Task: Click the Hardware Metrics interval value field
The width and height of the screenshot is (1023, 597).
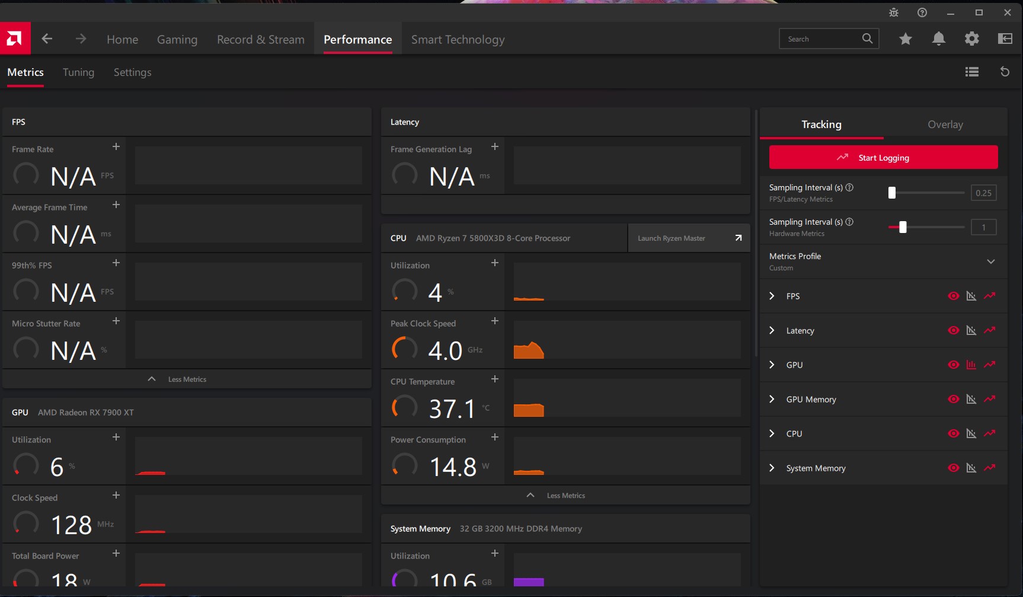Action: pos(983,227)
